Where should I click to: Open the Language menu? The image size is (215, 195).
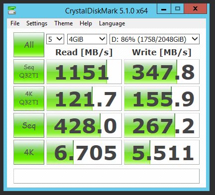click(112, 23)
